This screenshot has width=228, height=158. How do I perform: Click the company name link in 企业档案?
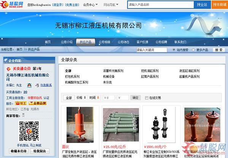pos(27,77)
